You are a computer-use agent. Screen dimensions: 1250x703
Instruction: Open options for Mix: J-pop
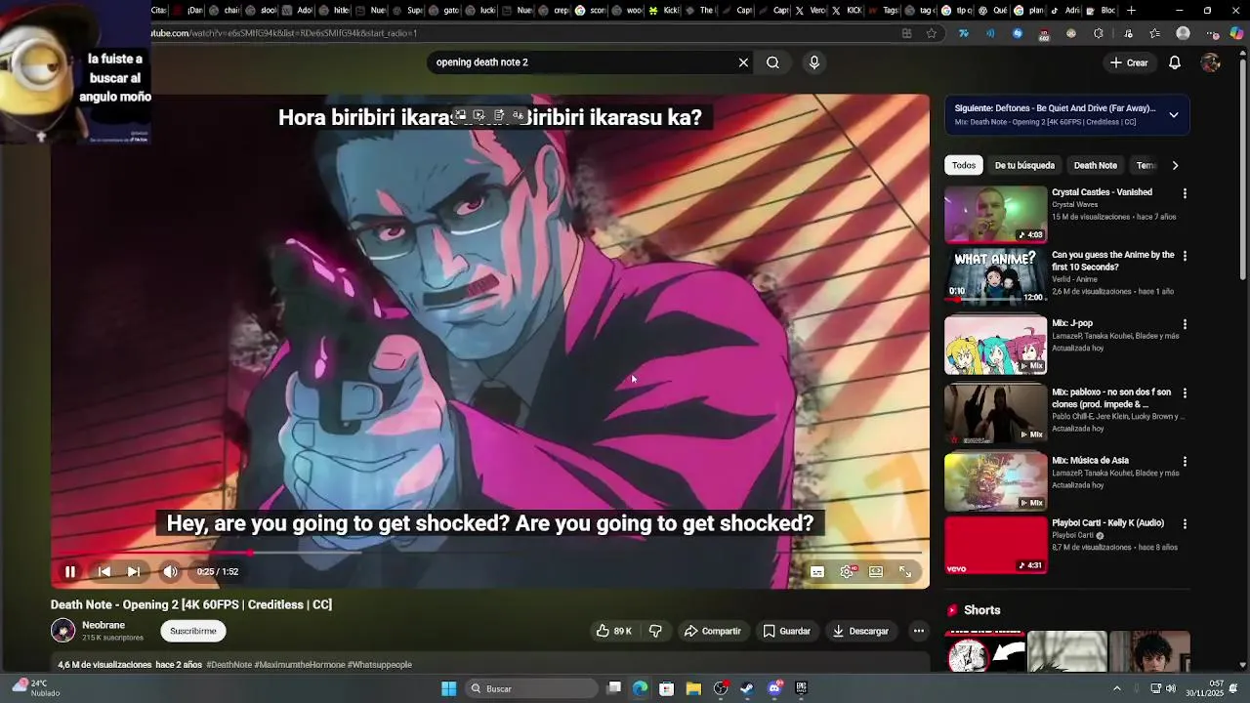[x=1185, y=324]
